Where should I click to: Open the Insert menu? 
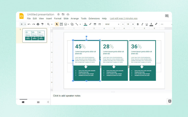click(x=49, y=18)
